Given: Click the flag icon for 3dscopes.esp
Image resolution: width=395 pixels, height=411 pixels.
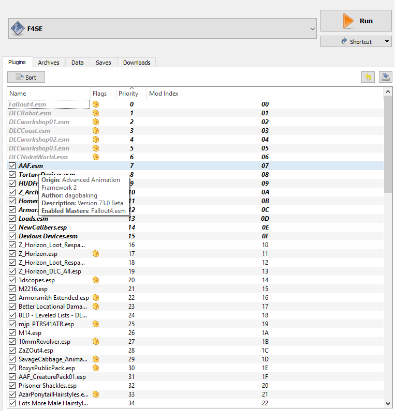Looking at the screenshot, I should (x=96, y=280).
